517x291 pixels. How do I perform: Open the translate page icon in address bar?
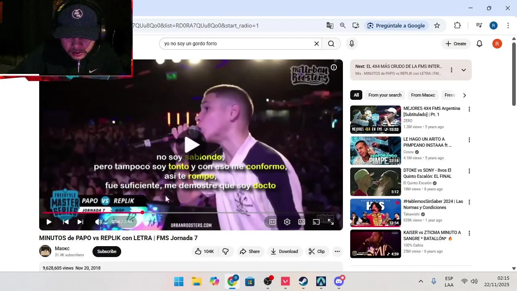pos(330,25)
